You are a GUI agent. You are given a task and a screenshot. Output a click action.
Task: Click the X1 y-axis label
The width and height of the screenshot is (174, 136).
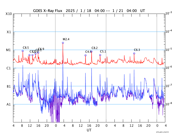tap(9, 32)
